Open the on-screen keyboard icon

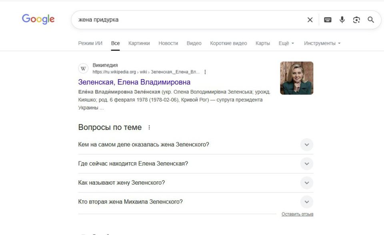click(328, 19)
